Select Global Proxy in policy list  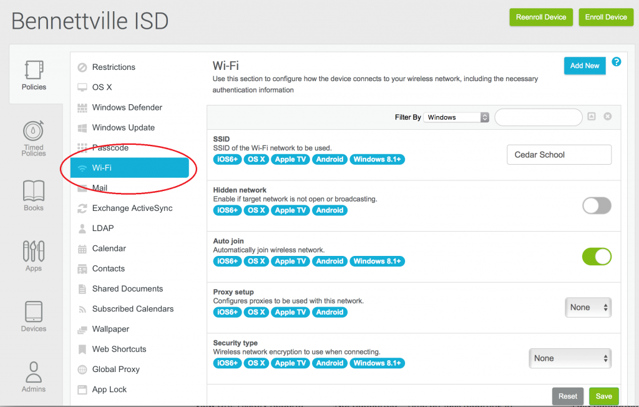[115, 370]
